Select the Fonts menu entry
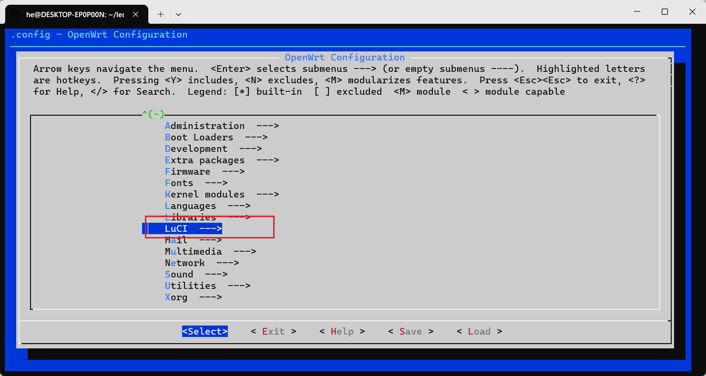The height and width of the screenshot is (376, 706). [x=196, y=183]
